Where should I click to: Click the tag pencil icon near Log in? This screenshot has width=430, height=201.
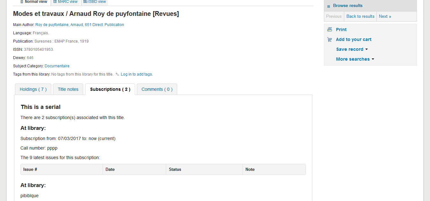117,74
